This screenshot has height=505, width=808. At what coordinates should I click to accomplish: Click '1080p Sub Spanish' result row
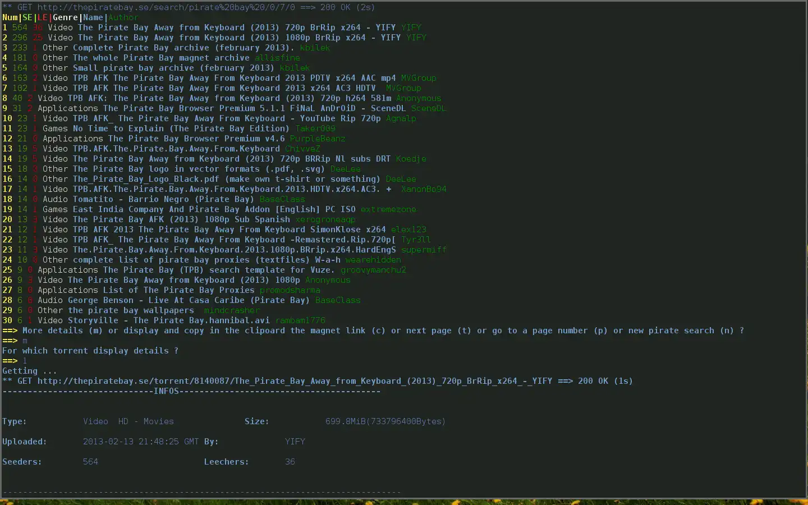point(179,219)
